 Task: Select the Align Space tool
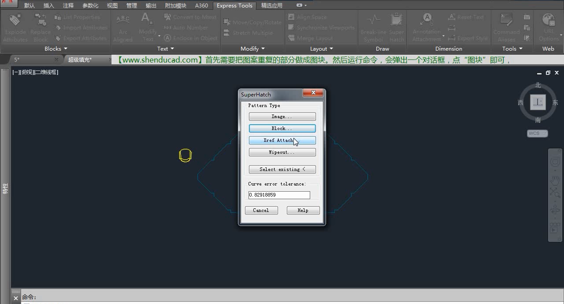tap(308, 17)
